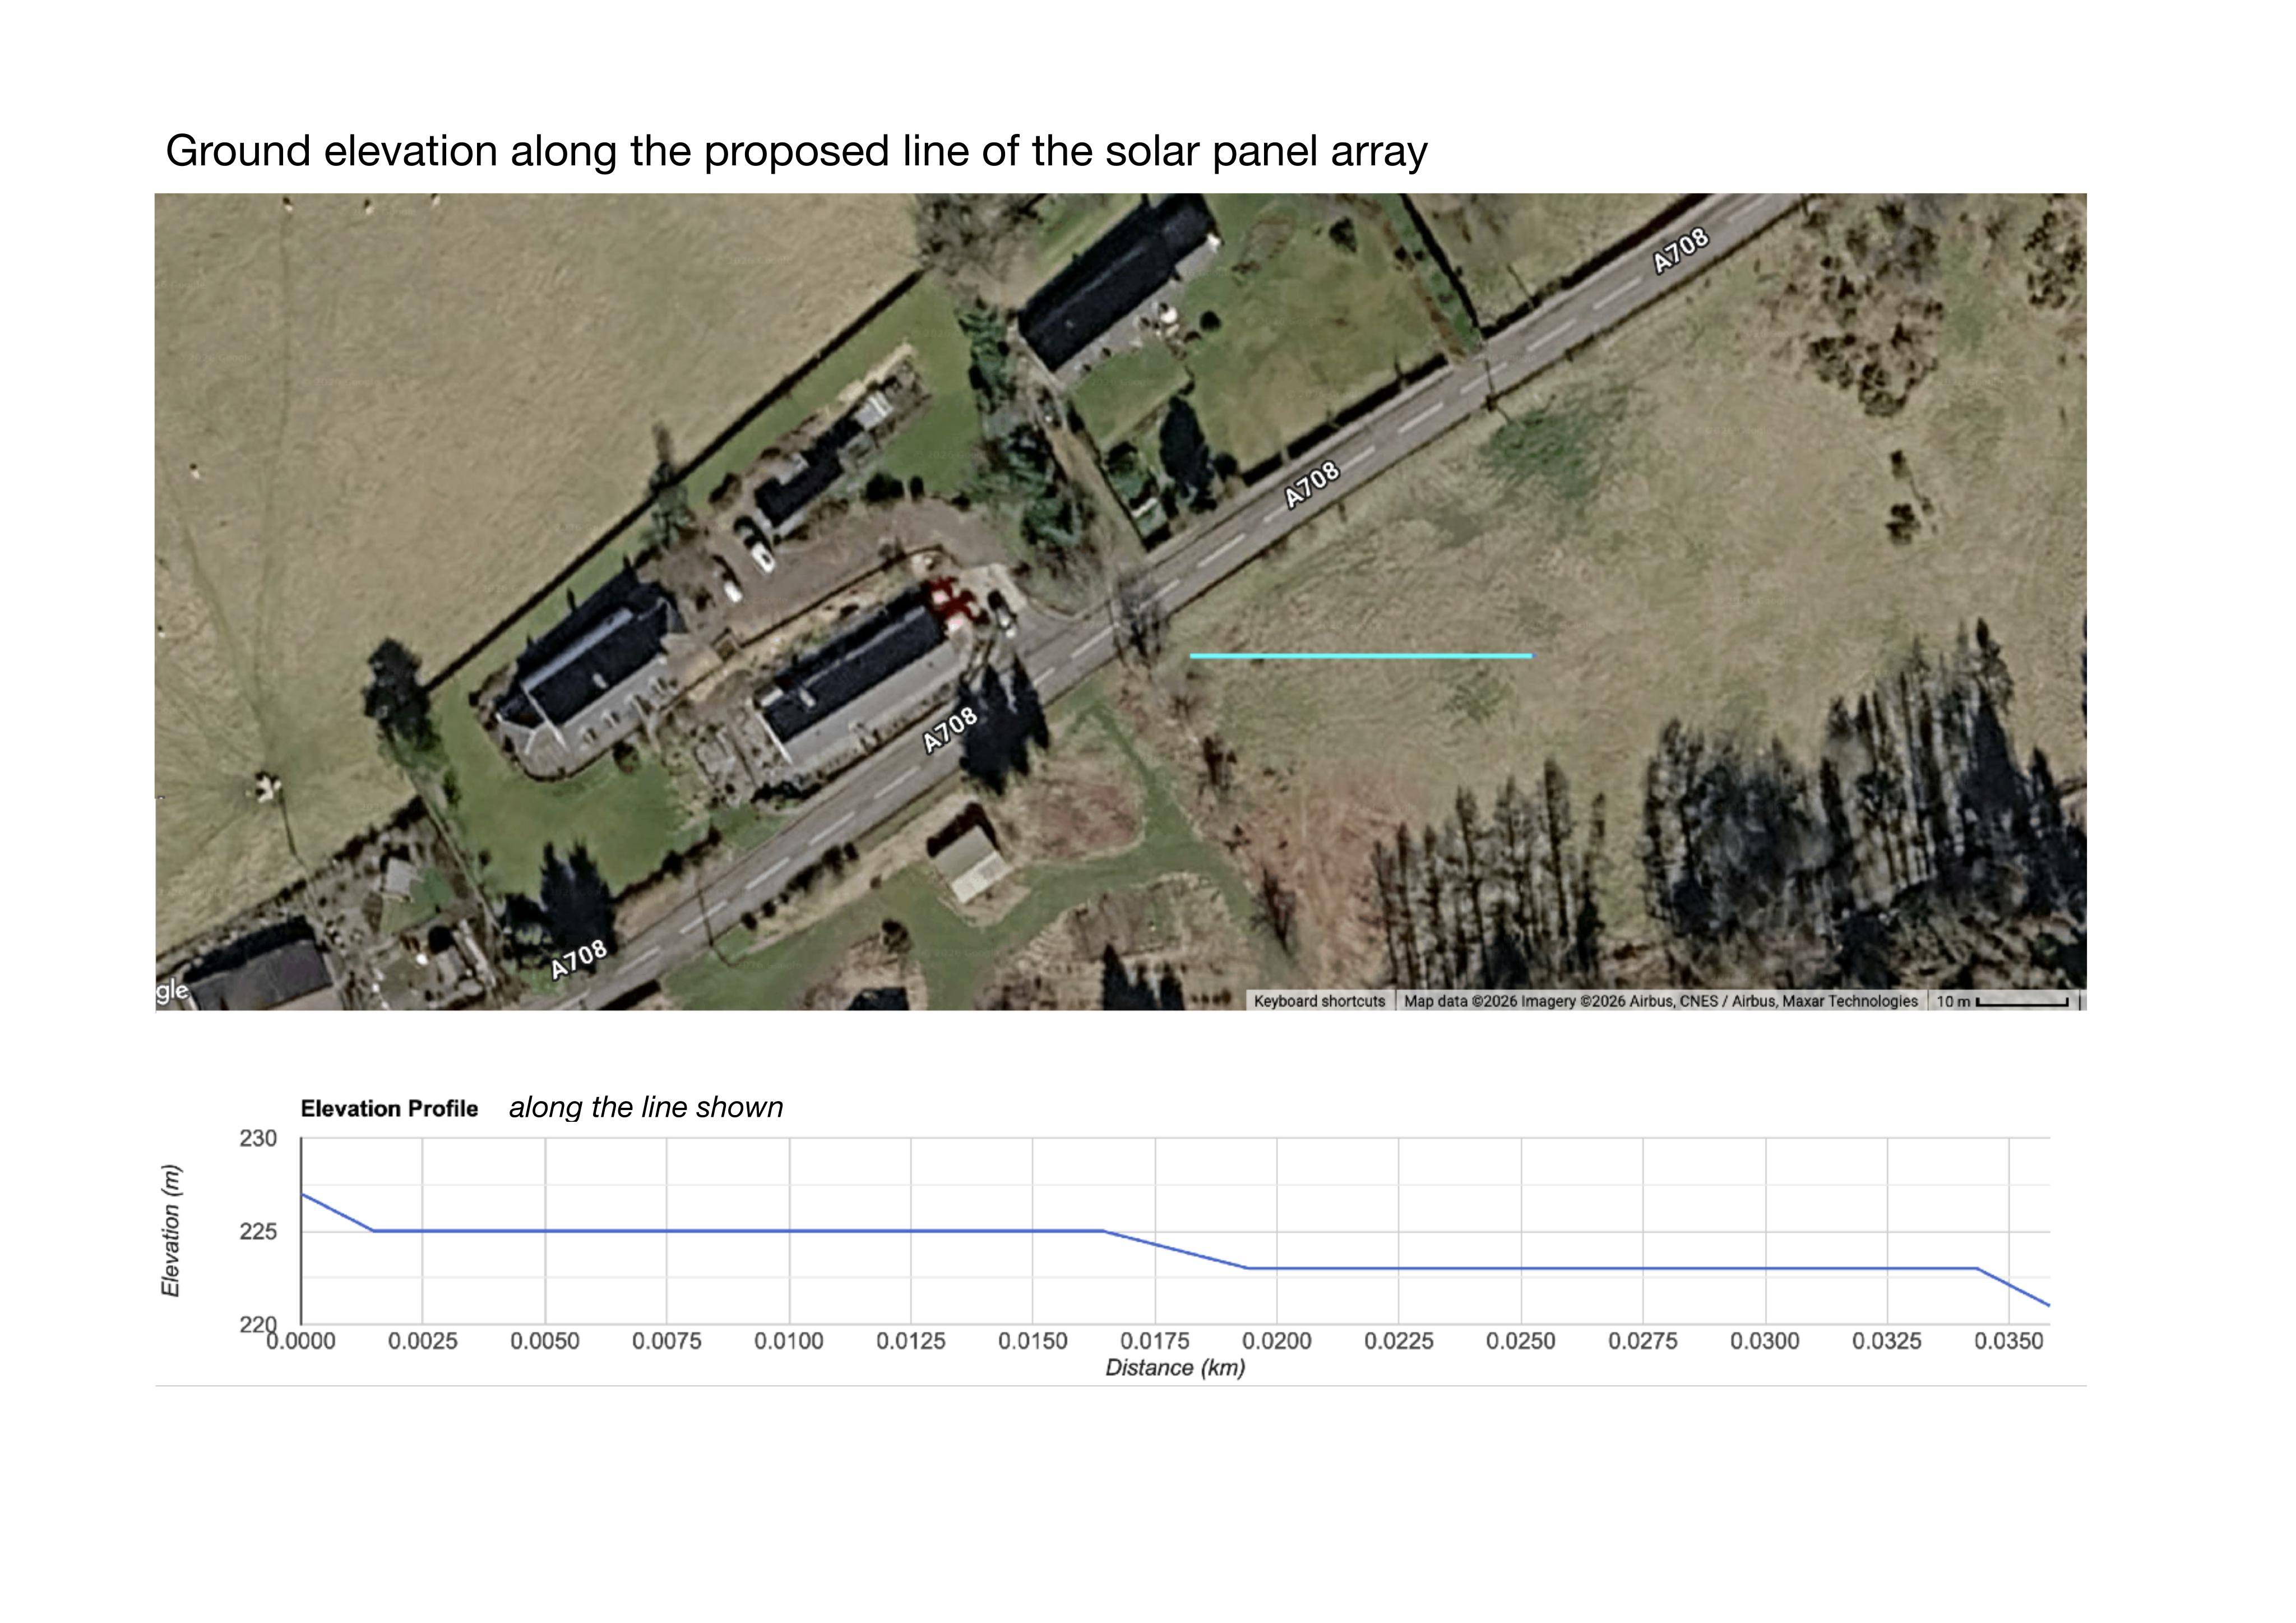This screenshot has height=1623, width=2296.
Task: Click the Elevation Profile chart heading
Action: 389,1108
